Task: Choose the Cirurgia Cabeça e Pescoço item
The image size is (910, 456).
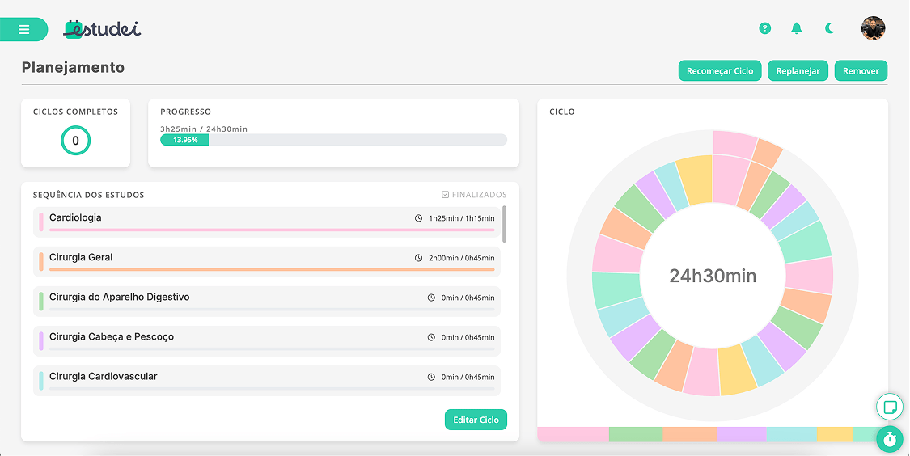Action: (x=267, y=339)
